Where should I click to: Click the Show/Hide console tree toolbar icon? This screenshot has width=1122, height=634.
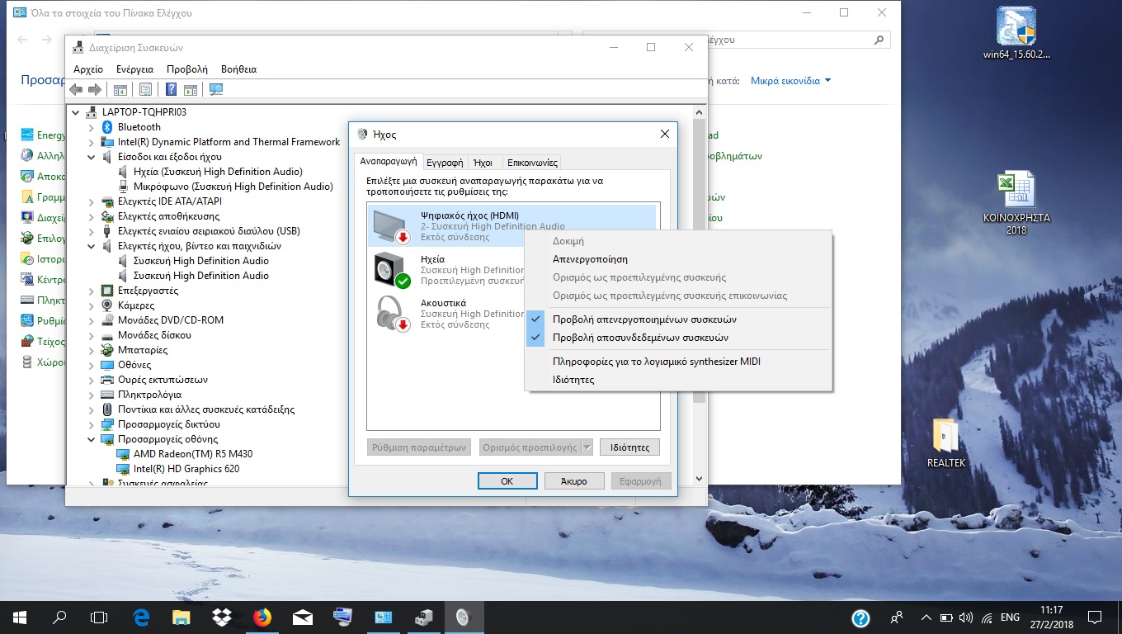121,88
